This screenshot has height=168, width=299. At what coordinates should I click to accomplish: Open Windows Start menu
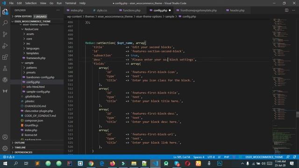pyautogui.click(x=5, y=163)
